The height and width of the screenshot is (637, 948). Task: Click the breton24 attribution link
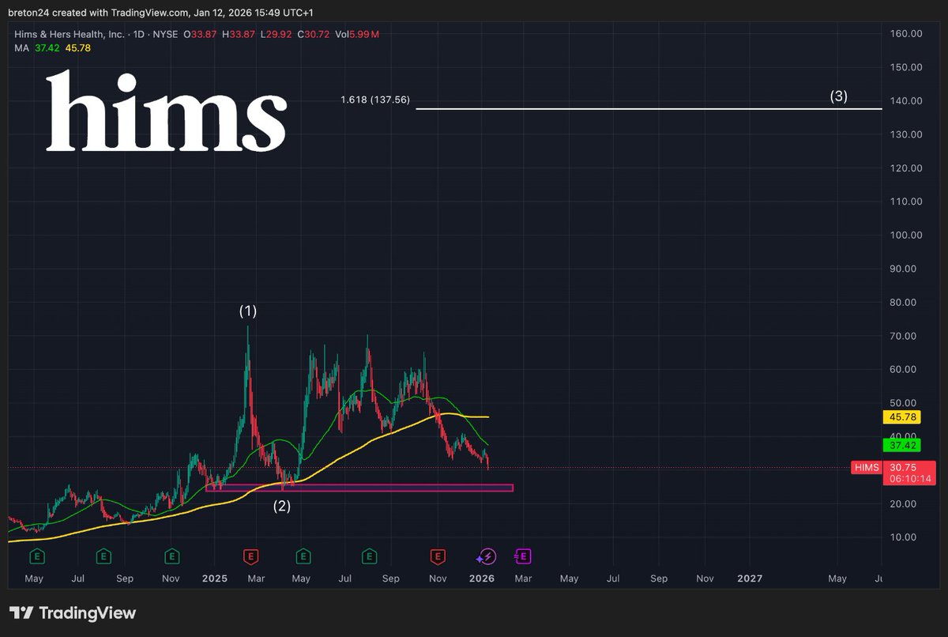32,13
